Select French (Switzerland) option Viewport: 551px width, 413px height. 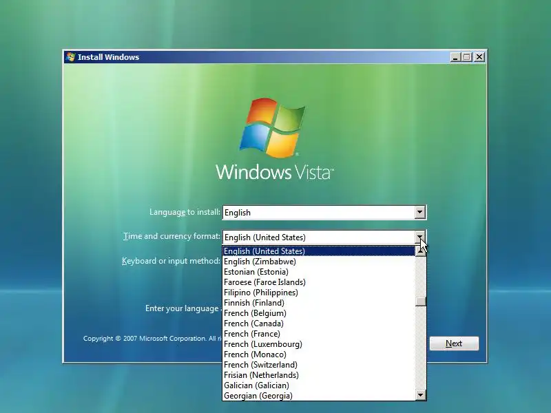click(x=319, y=365)
